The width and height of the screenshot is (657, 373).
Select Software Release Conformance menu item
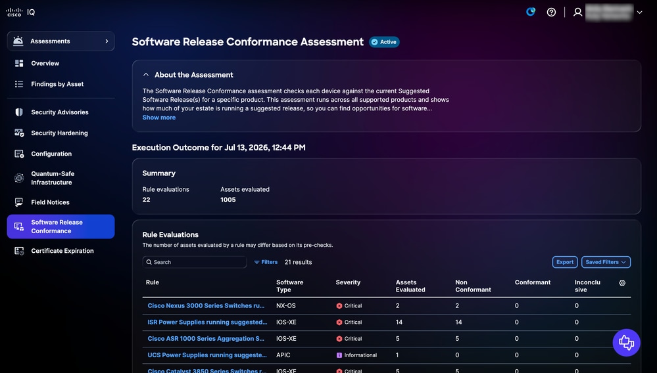[x=61, y=227]
